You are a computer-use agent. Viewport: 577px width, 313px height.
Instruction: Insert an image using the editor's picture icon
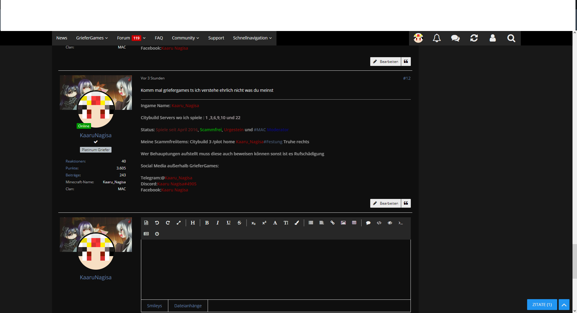point(343,223)
